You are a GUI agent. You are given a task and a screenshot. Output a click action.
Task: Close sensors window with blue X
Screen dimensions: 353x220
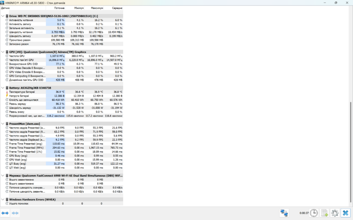coord(345,213)
